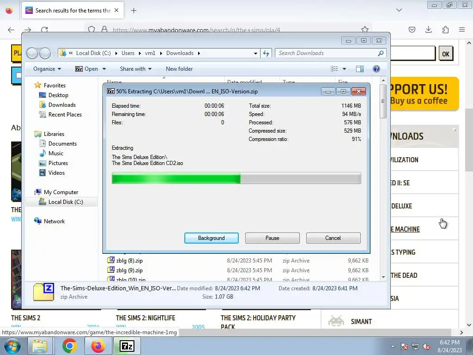Open SIMANT link in sidebar
This screenshot has height=355, width=473.
tap(361, 322)
